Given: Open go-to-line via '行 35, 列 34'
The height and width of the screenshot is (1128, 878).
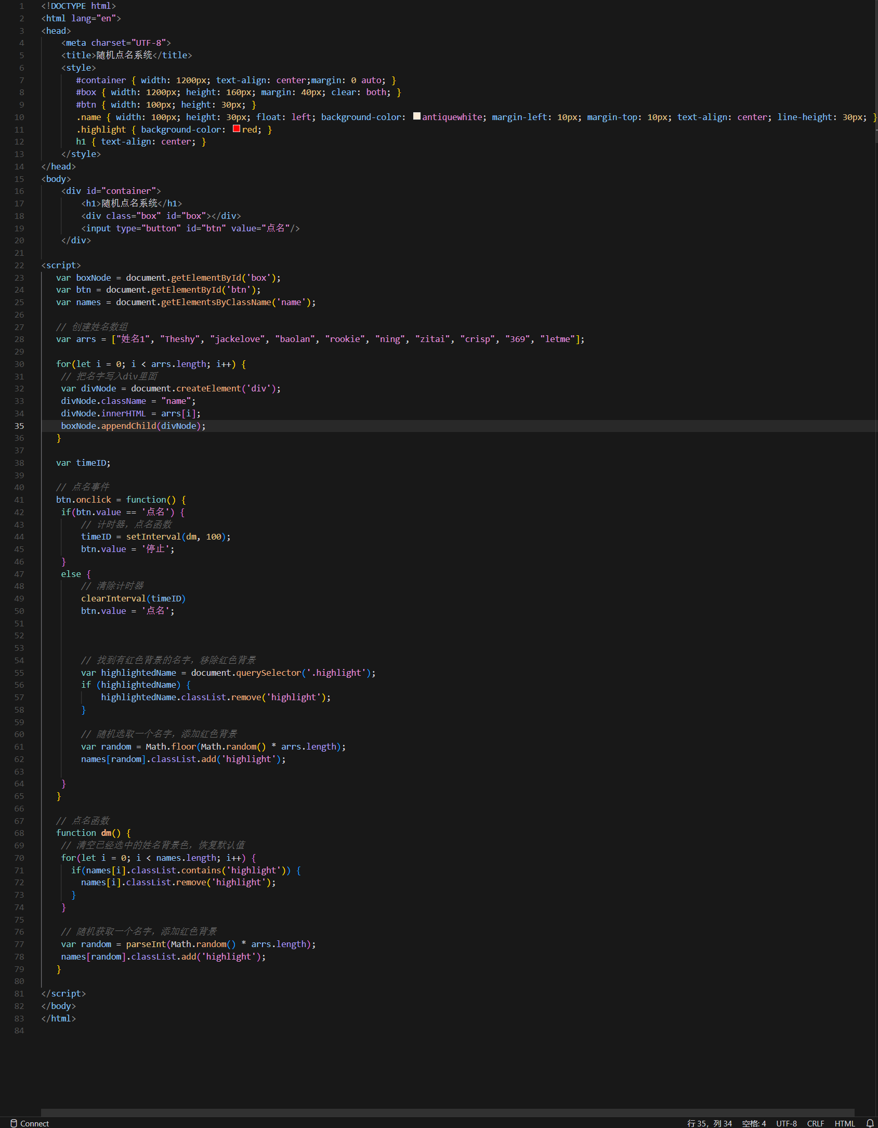Looking at the screenshot, I should click(x=709, y=1123).
